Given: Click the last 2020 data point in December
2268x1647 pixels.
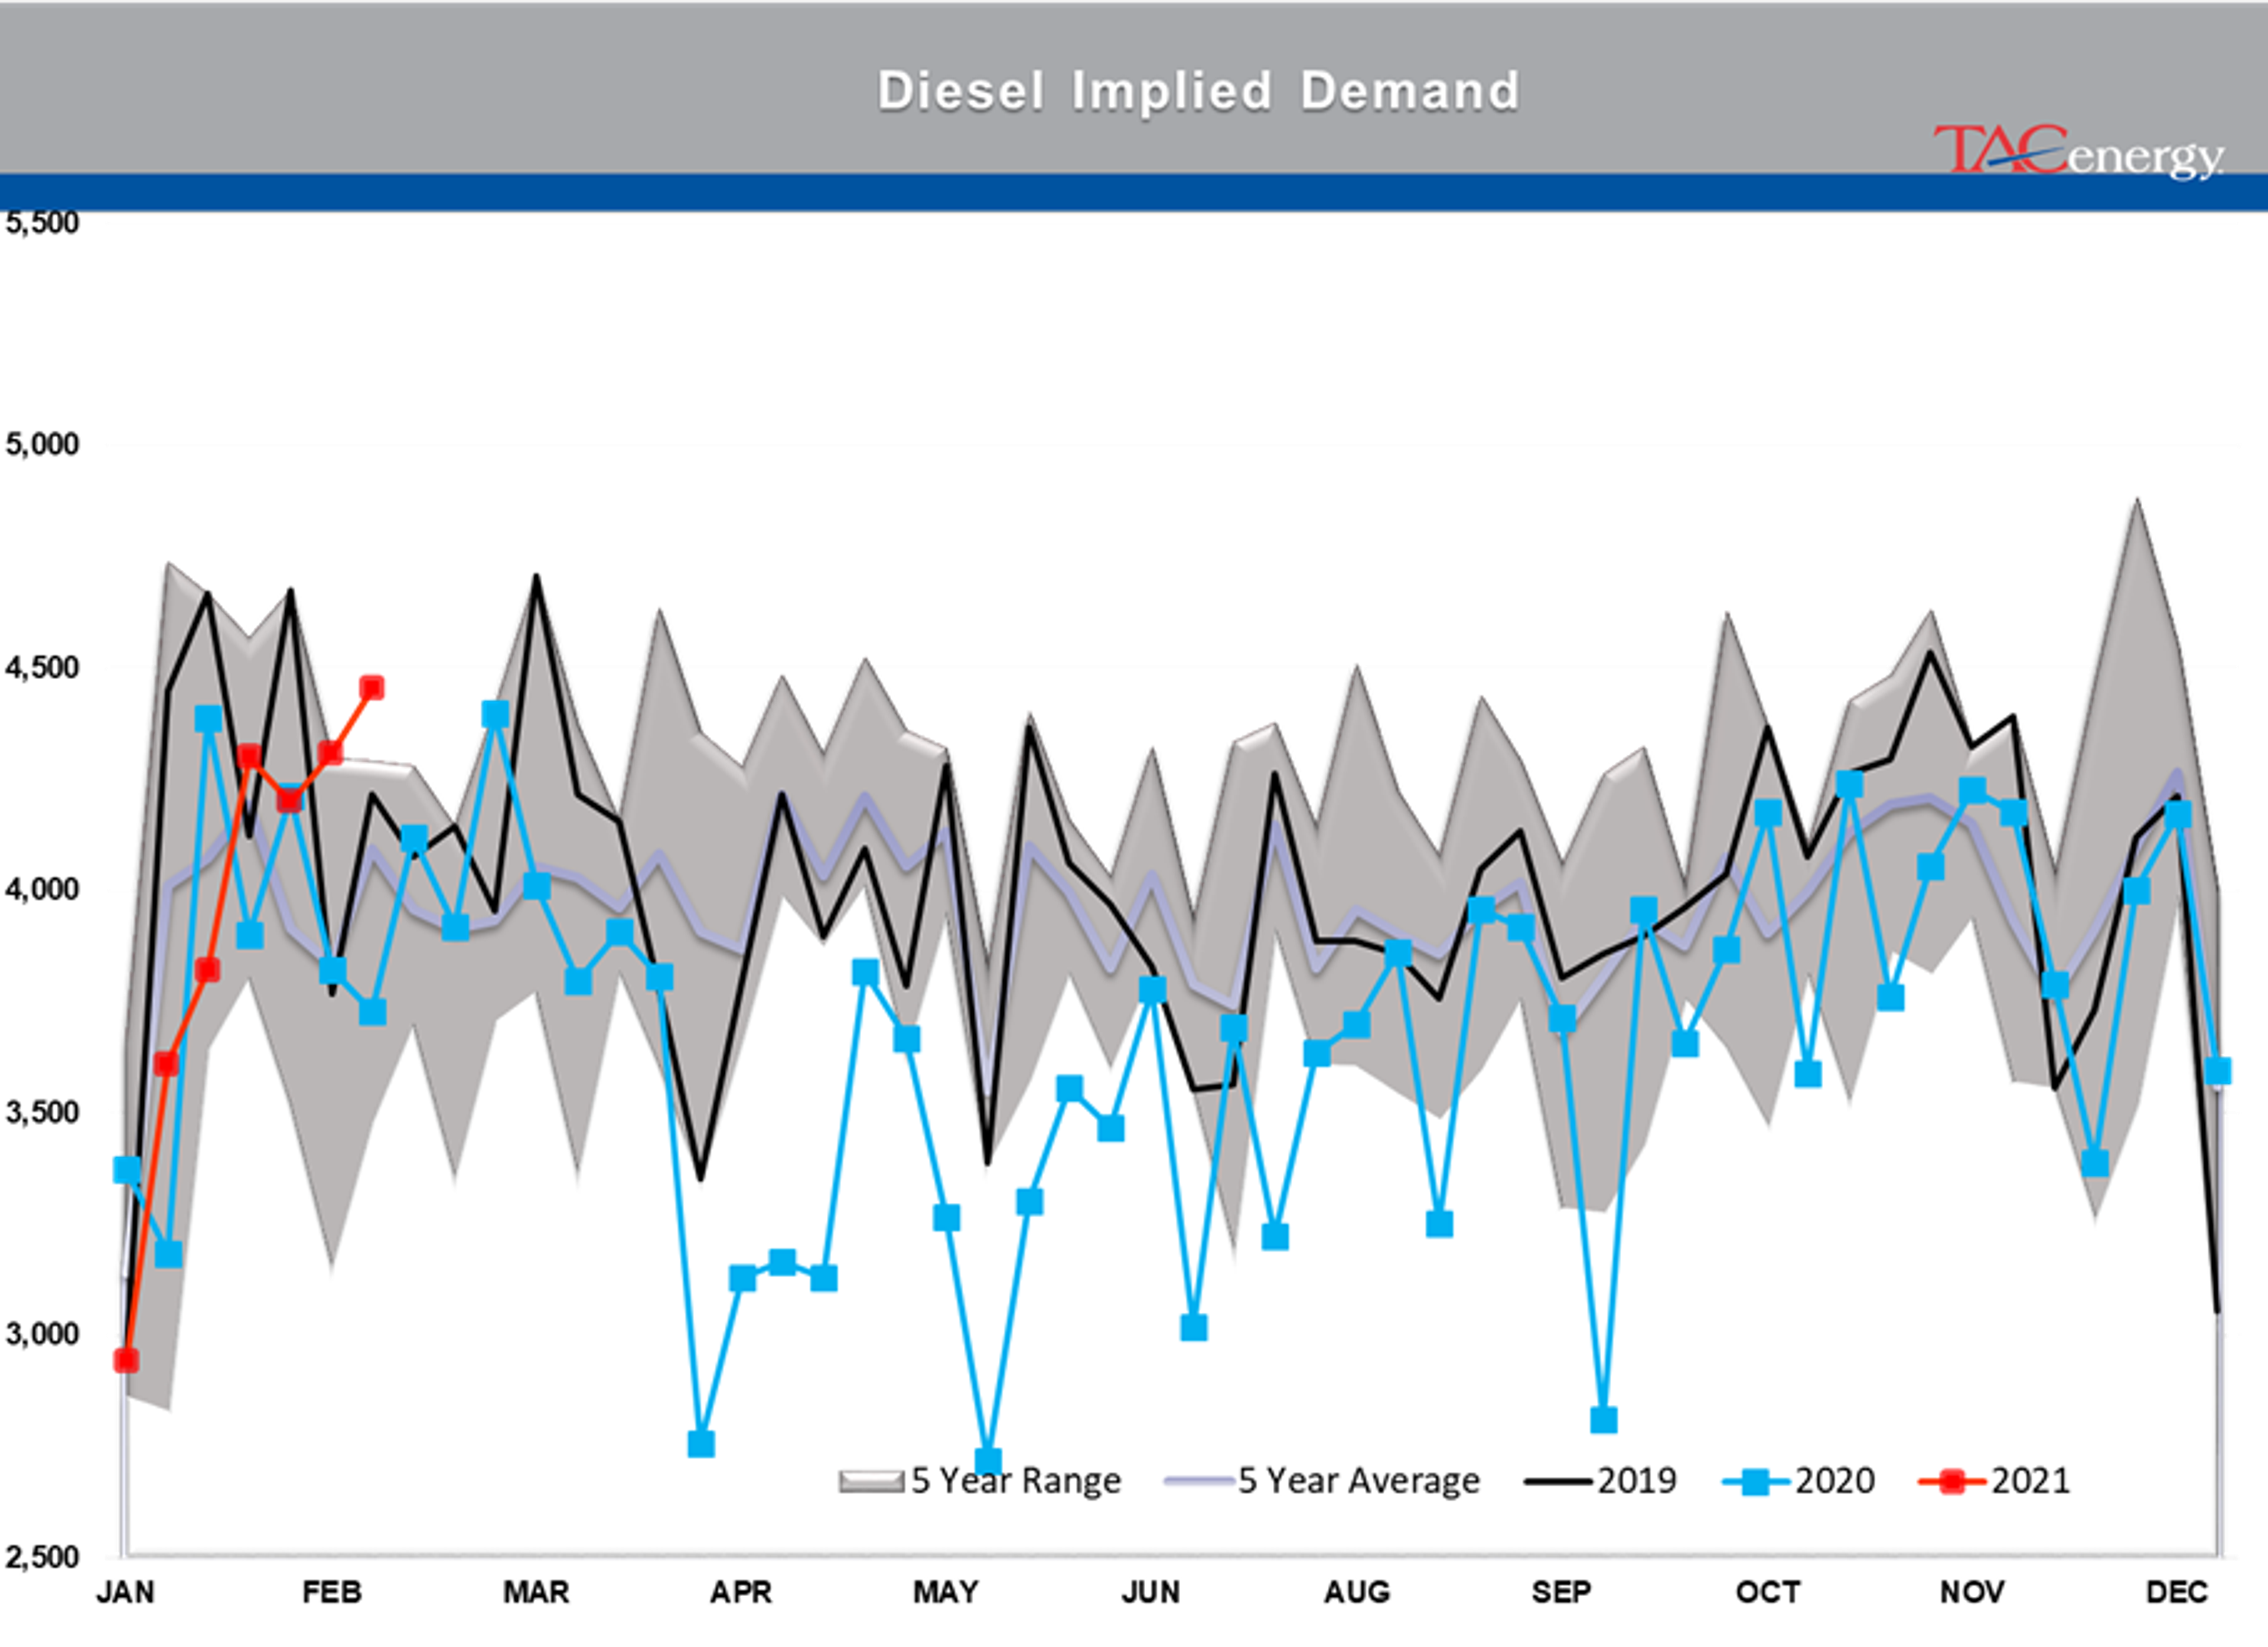Looking at the screenshot, I should pyautogui.click(x=2218, y=1071).
